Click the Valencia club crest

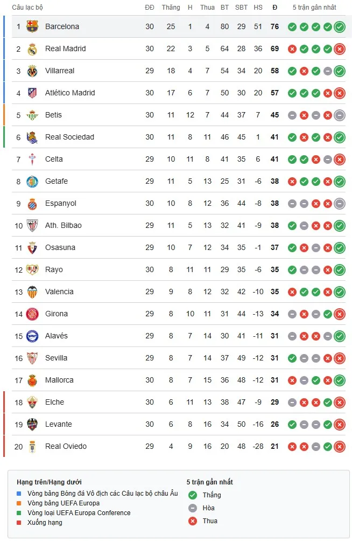32,292
